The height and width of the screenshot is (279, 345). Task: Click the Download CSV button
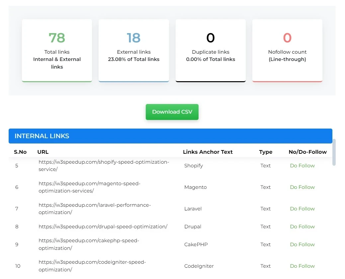click(x=172, y=112)
